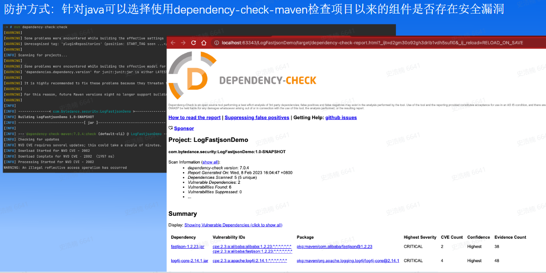Click evidence count 38 in the fastjson row
This screenshot has height=273, width=546.
[497, 246]
